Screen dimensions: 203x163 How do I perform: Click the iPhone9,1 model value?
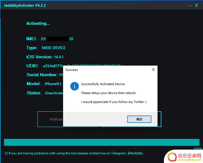53,84
